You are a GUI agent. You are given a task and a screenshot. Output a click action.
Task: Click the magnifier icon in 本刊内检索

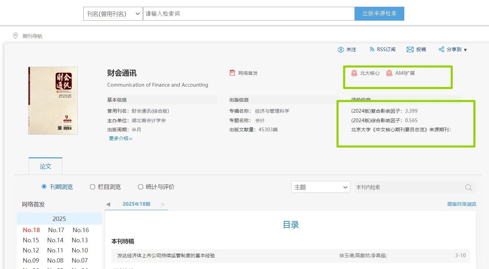click(468, 187)
